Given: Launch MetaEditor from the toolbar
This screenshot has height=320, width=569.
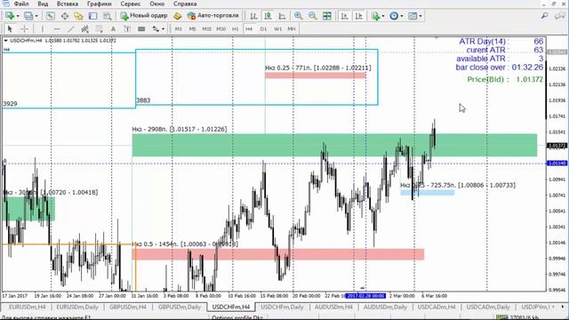Looking at the screenshot, I should (177, 16).
